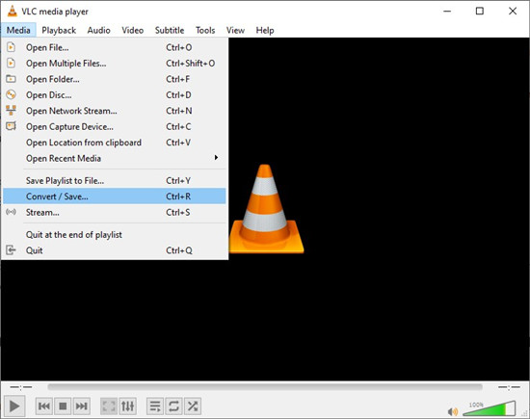Open the Subtitle menu
Screen dimensions: 530x419
(170, 30)
